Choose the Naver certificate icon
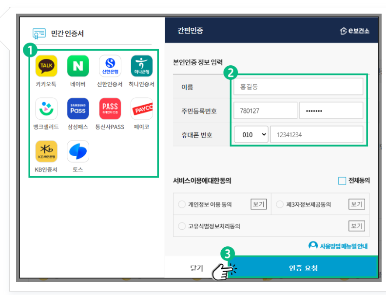 (x=78, y=66)
